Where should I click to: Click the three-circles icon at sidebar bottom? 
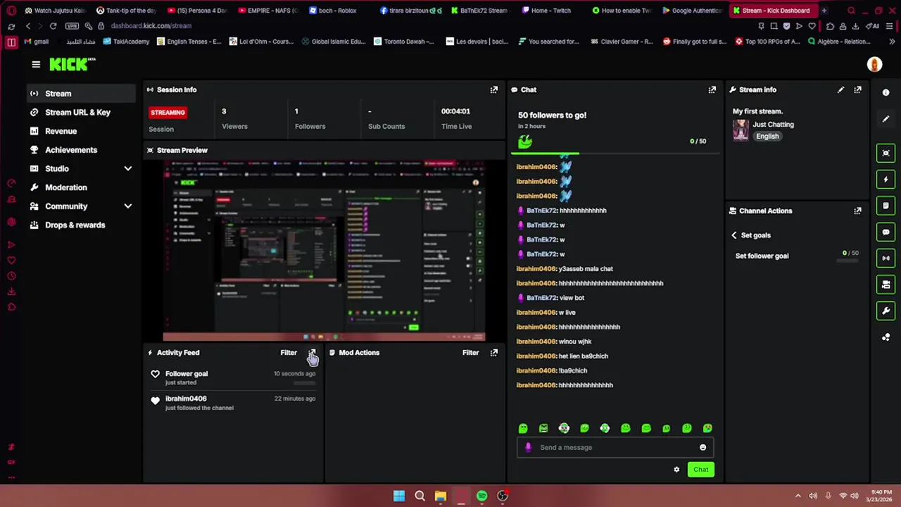886,337
